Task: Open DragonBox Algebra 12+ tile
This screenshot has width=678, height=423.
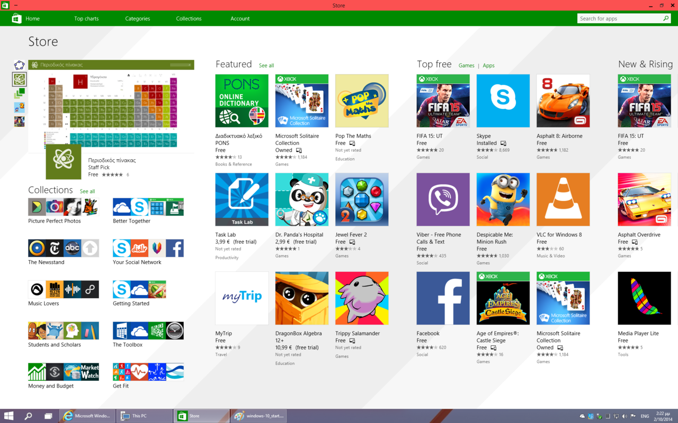Action: pyautogui.click(x=302, y=298)
